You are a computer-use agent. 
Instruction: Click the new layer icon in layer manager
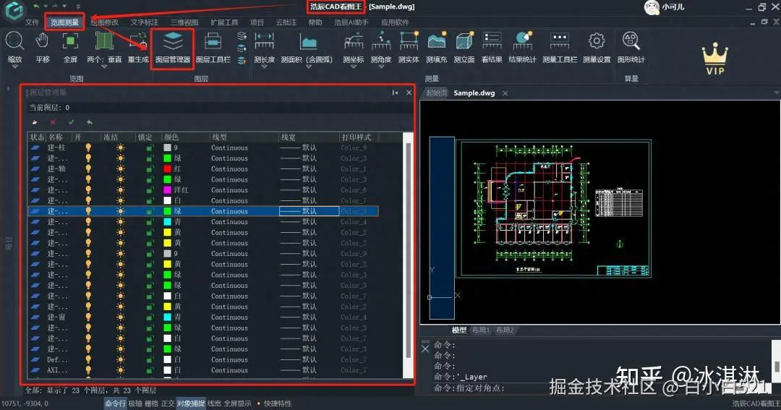coord(35,122)
